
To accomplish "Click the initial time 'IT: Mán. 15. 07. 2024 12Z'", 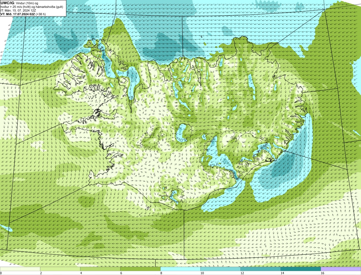I will click(x=18, y=10).
